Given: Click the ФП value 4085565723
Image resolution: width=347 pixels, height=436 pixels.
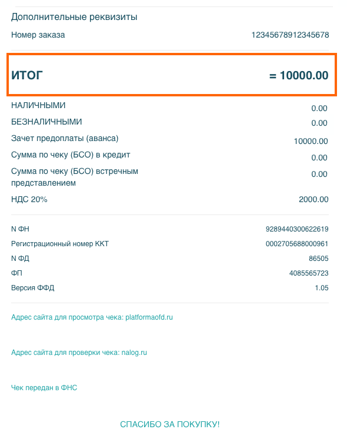Looking at the screenshot, I should 309,273.
